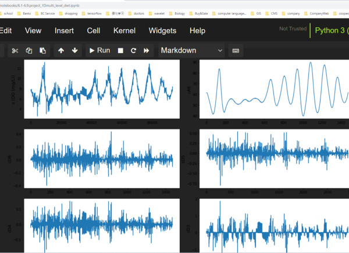Viewport: 349px width, 253px height.
Task: Fast-forward restart and run all icon
Action: coord(146,51)
